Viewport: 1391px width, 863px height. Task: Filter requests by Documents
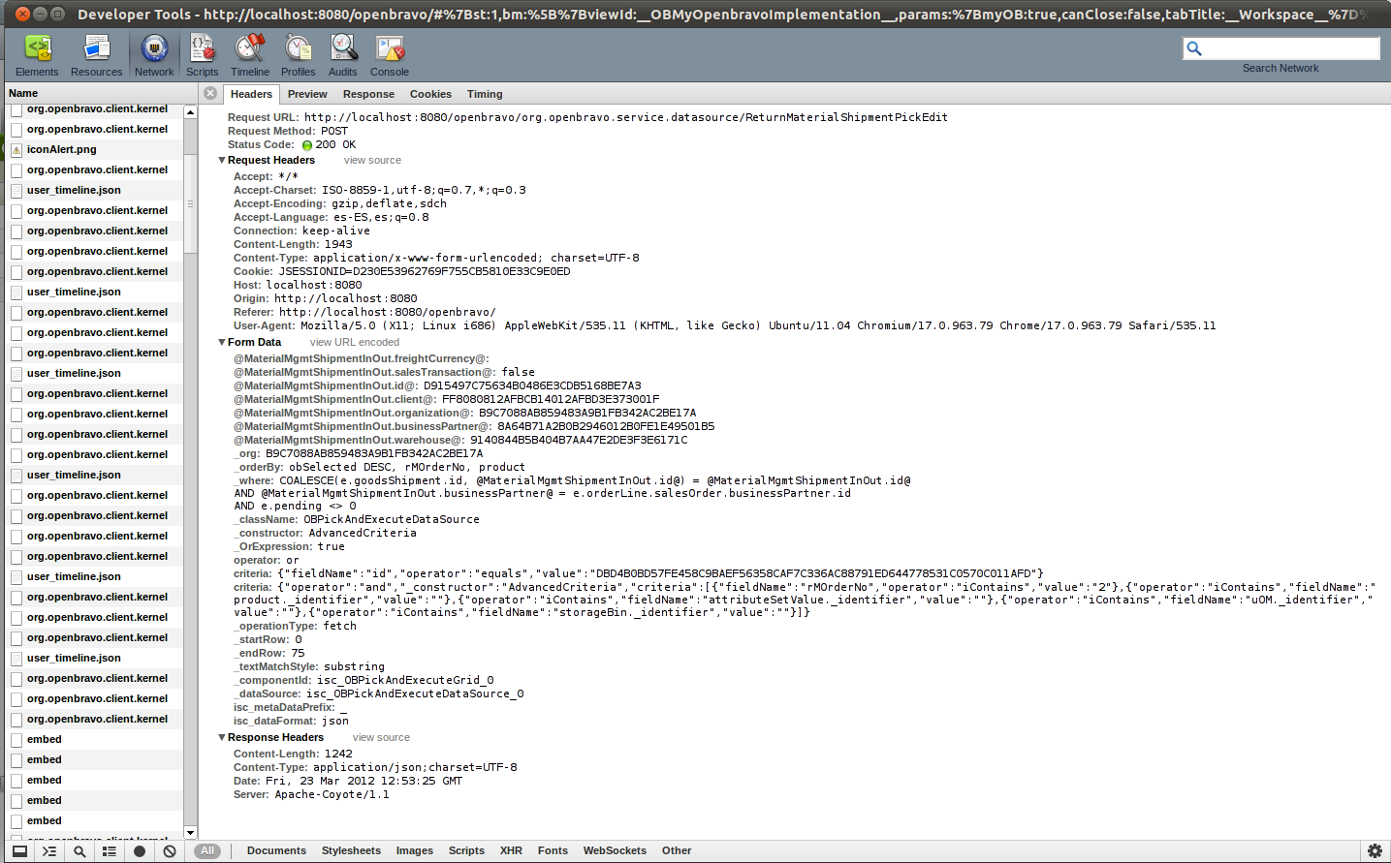pyautogui.click(x=276, y=851)
